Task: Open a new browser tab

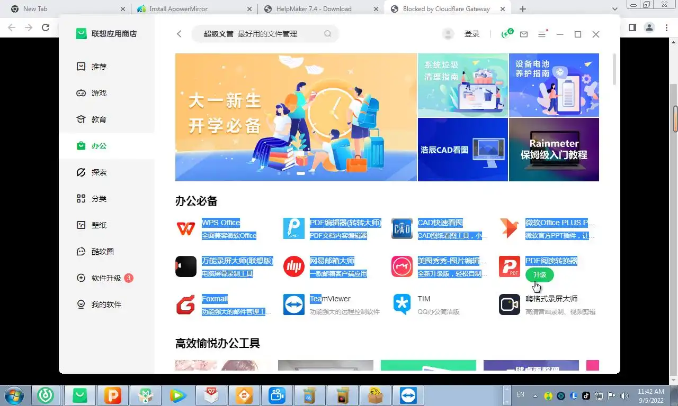Action: (x=523, y=9)
